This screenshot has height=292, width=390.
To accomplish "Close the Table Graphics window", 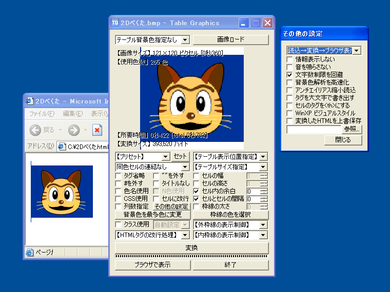I will pyautogui.click(x=268, y=23).
